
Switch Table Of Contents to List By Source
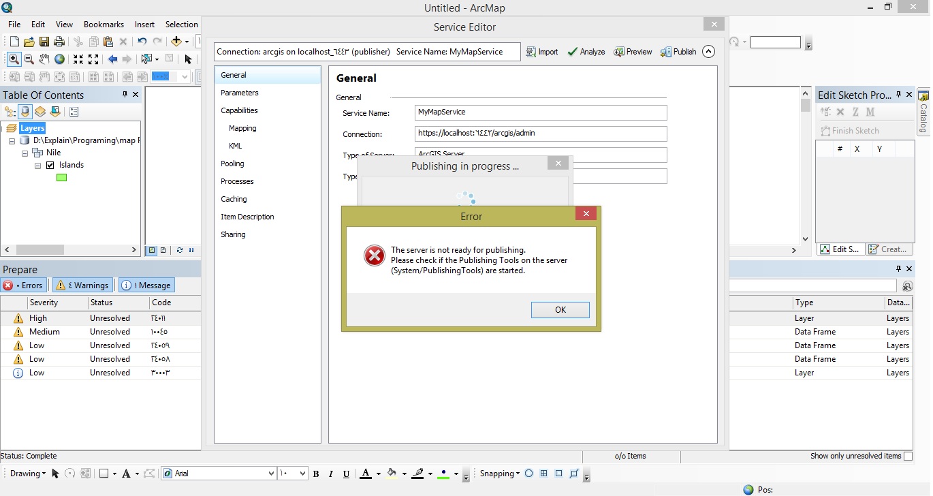pos(25,112)
